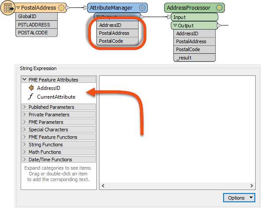Click PostalCode under AttributeManager output

pos(118,41)
